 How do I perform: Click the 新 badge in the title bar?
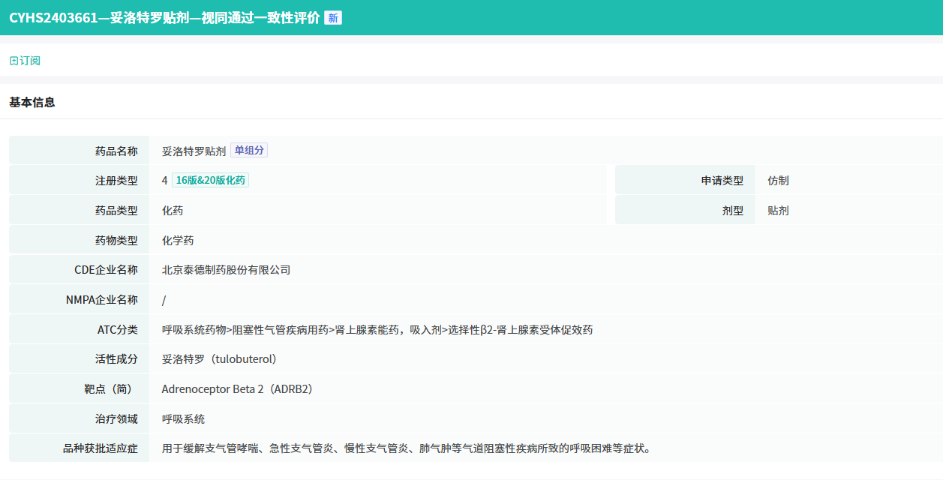click(333, 18)
